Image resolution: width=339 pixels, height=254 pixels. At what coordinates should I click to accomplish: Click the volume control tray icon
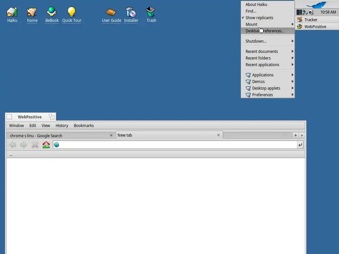(x=311, y=12)
